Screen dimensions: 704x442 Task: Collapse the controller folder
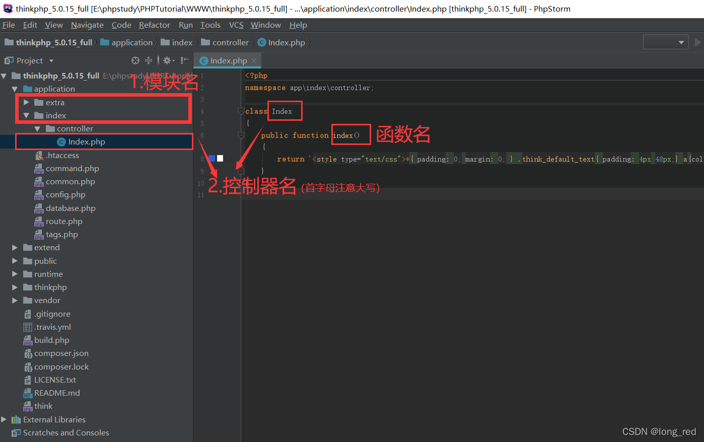coord(38,129)
